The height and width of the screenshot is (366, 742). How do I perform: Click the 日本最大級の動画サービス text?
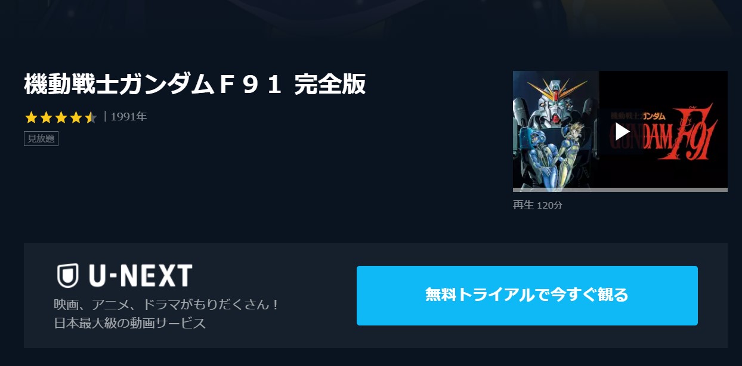(x=130, y=324)
